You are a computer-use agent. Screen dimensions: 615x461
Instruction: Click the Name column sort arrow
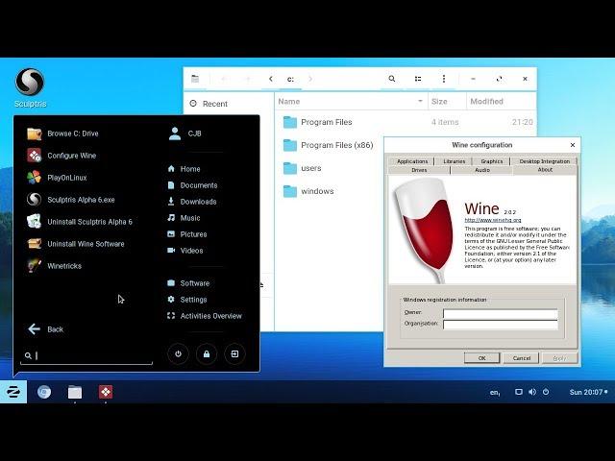(x=420, y=101)
